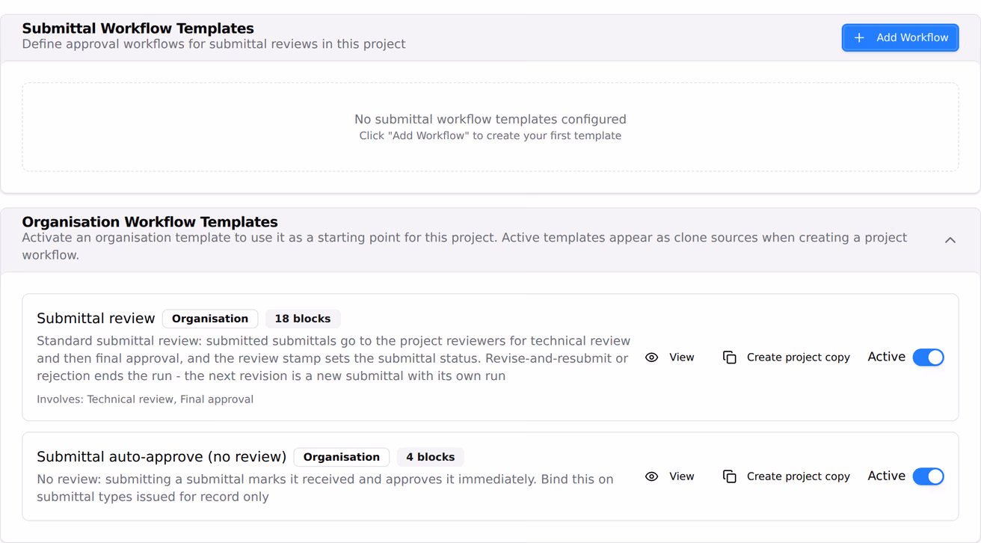Click the 4 blocks badge
981x543 pixels.
click(430, 457)
